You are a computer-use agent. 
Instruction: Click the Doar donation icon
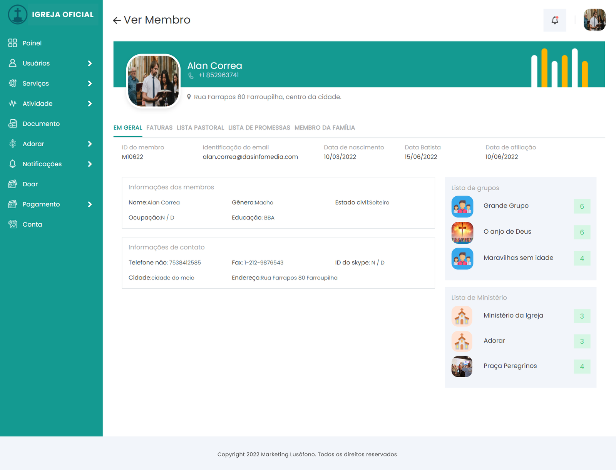tap(13, 184)
